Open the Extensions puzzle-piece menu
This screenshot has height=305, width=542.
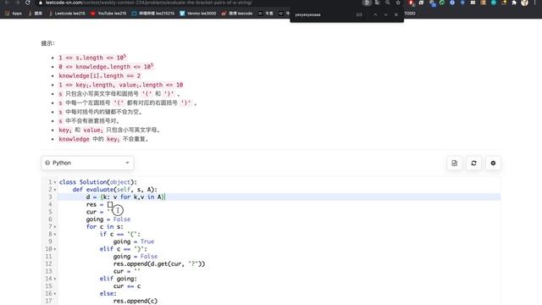(514, 3)
